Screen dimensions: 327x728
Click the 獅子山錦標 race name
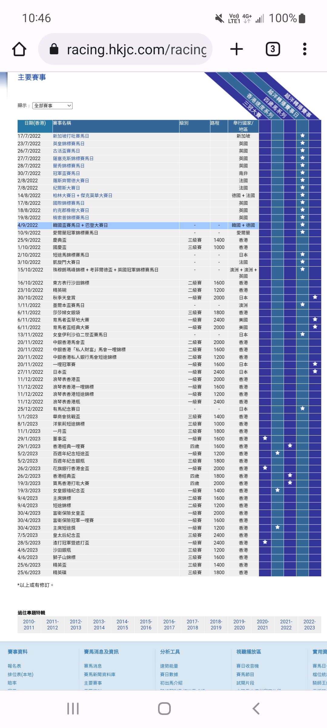coord(64,557)
